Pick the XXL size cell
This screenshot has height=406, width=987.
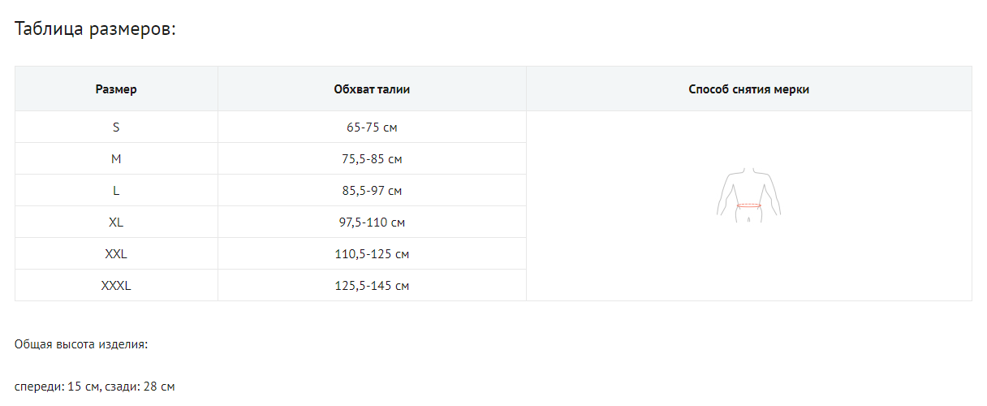(116, 254)
